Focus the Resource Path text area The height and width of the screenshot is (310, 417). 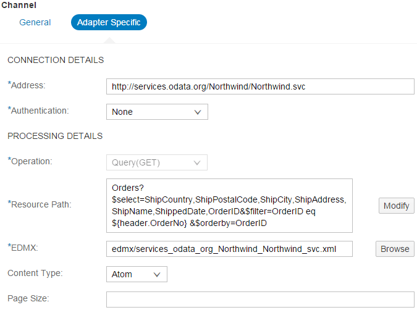(229, 206)
